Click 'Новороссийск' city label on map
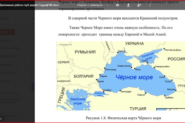 pyautogui.click(x=162, y=67)
